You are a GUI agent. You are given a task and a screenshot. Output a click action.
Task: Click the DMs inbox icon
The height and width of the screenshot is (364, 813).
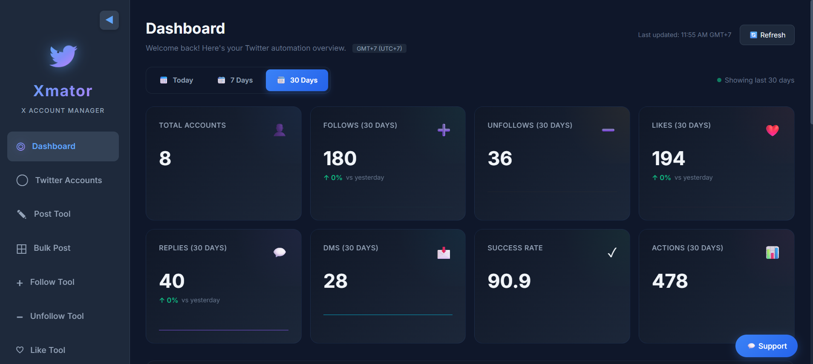[444, 253]
